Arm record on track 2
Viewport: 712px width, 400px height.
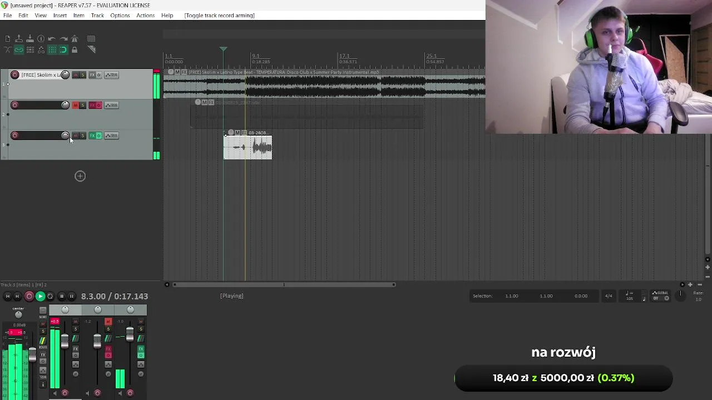(x=15, y=105)
